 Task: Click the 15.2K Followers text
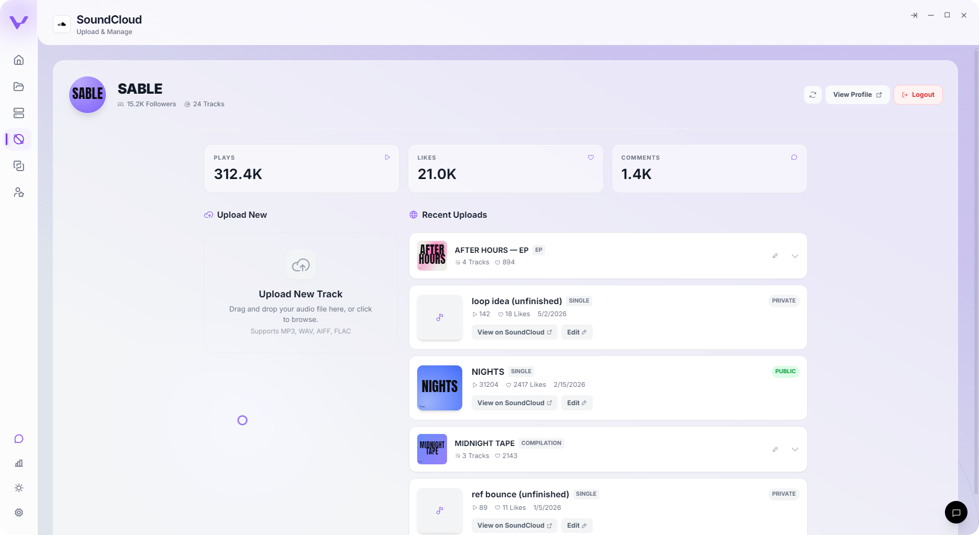[x=151, y=104]
